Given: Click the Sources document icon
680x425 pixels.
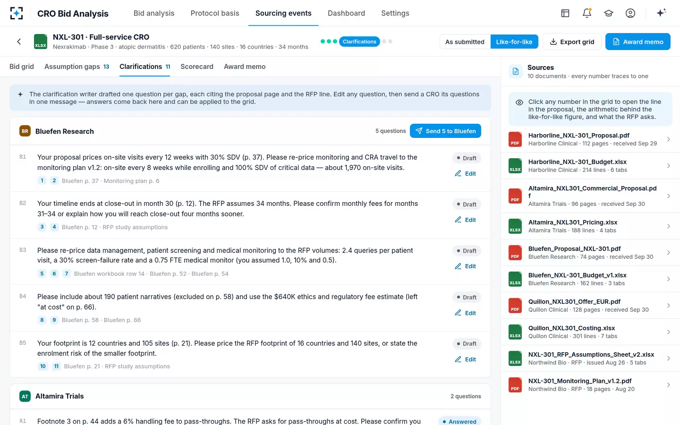Looking at the screenshot, I should tap(516, 71).
